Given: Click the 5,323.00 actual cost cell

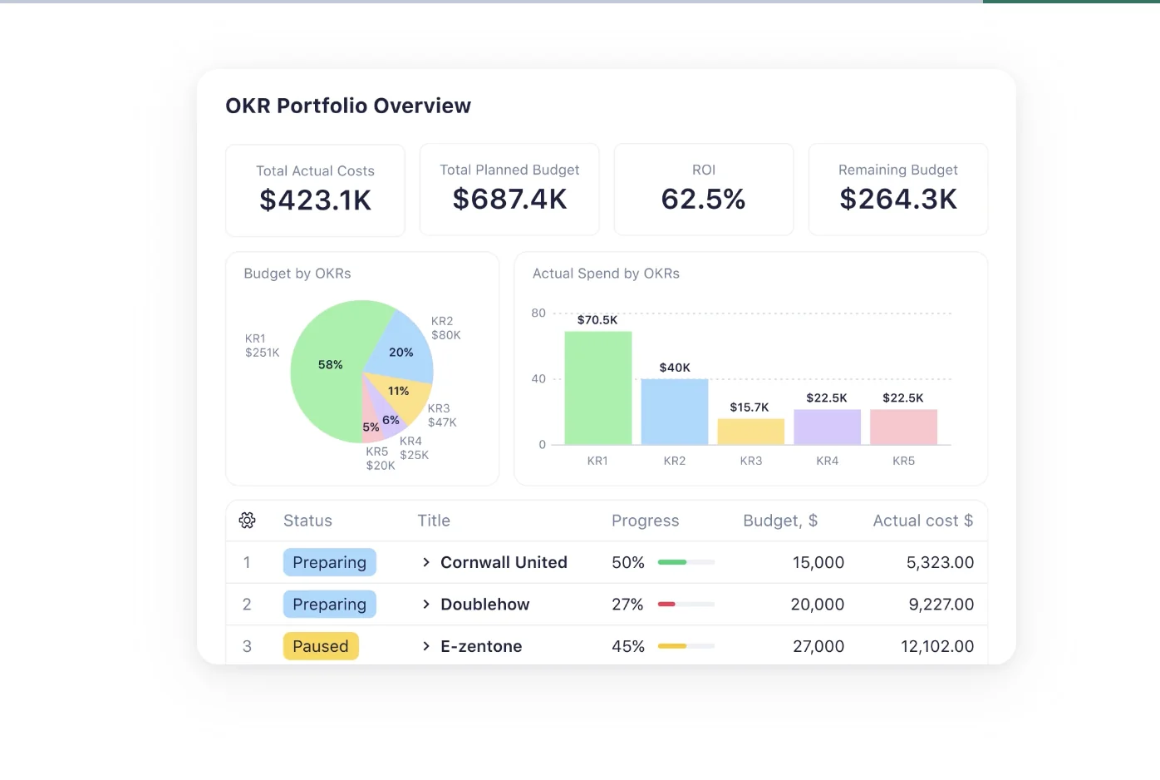Looking at the screenshot, I should (940, 562).
